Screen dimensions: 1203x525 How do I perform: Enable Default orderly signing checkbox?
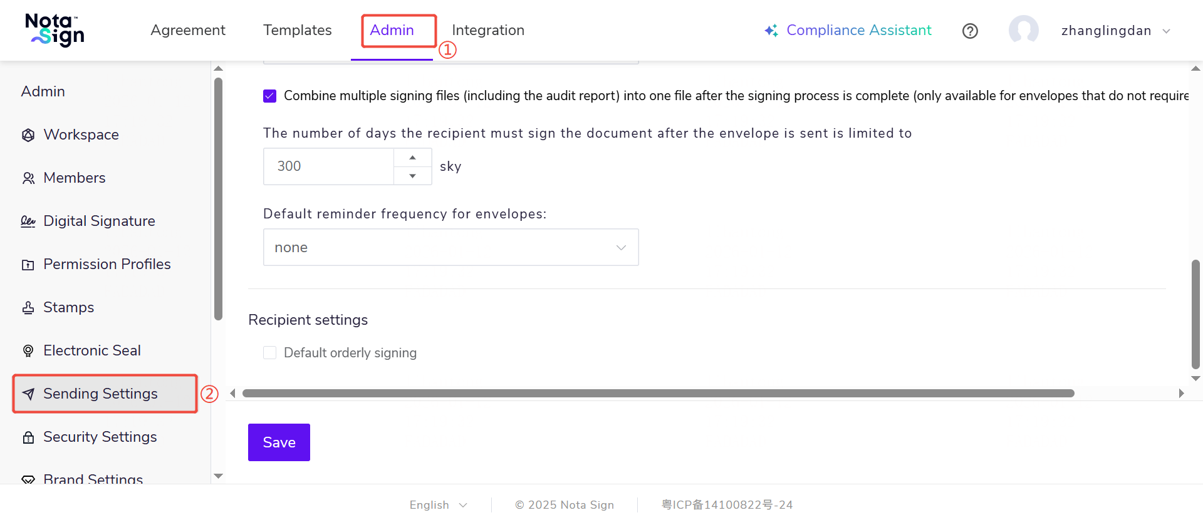[x=270, y=353]
